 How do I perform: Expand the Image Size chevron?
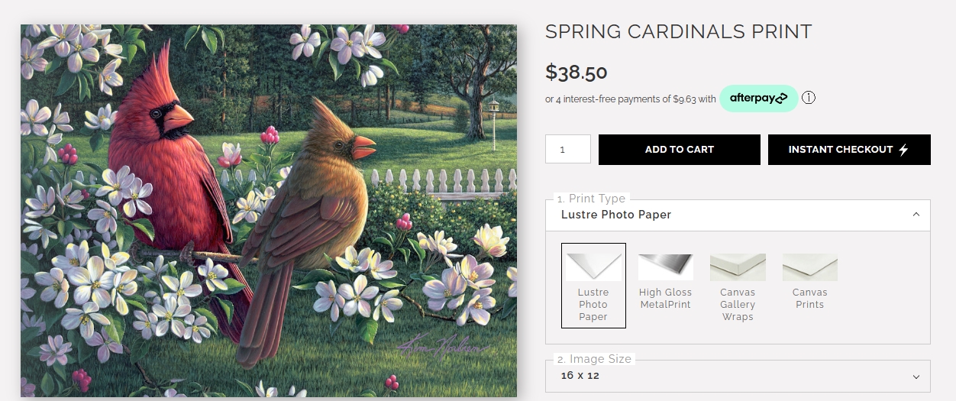coord(916,377)
